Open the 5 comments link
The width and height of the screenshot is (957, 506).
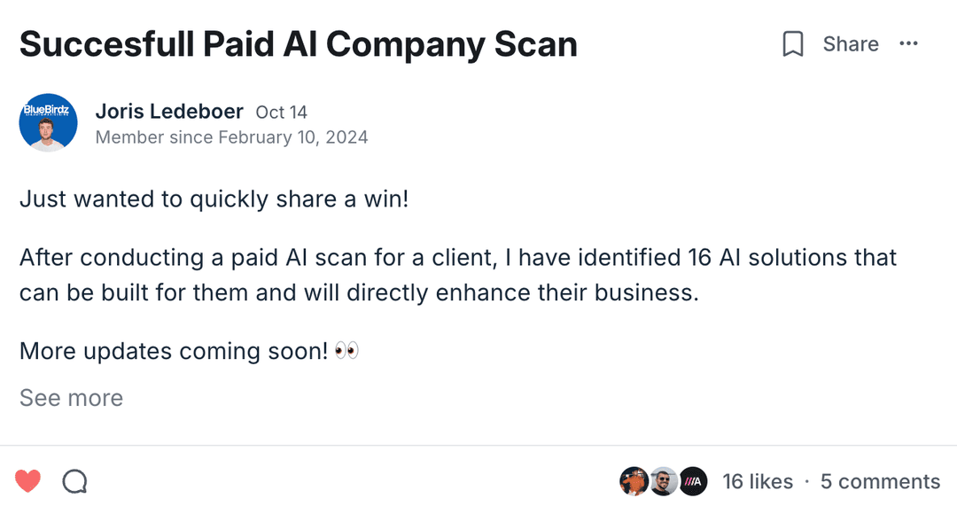pos(880,481)
